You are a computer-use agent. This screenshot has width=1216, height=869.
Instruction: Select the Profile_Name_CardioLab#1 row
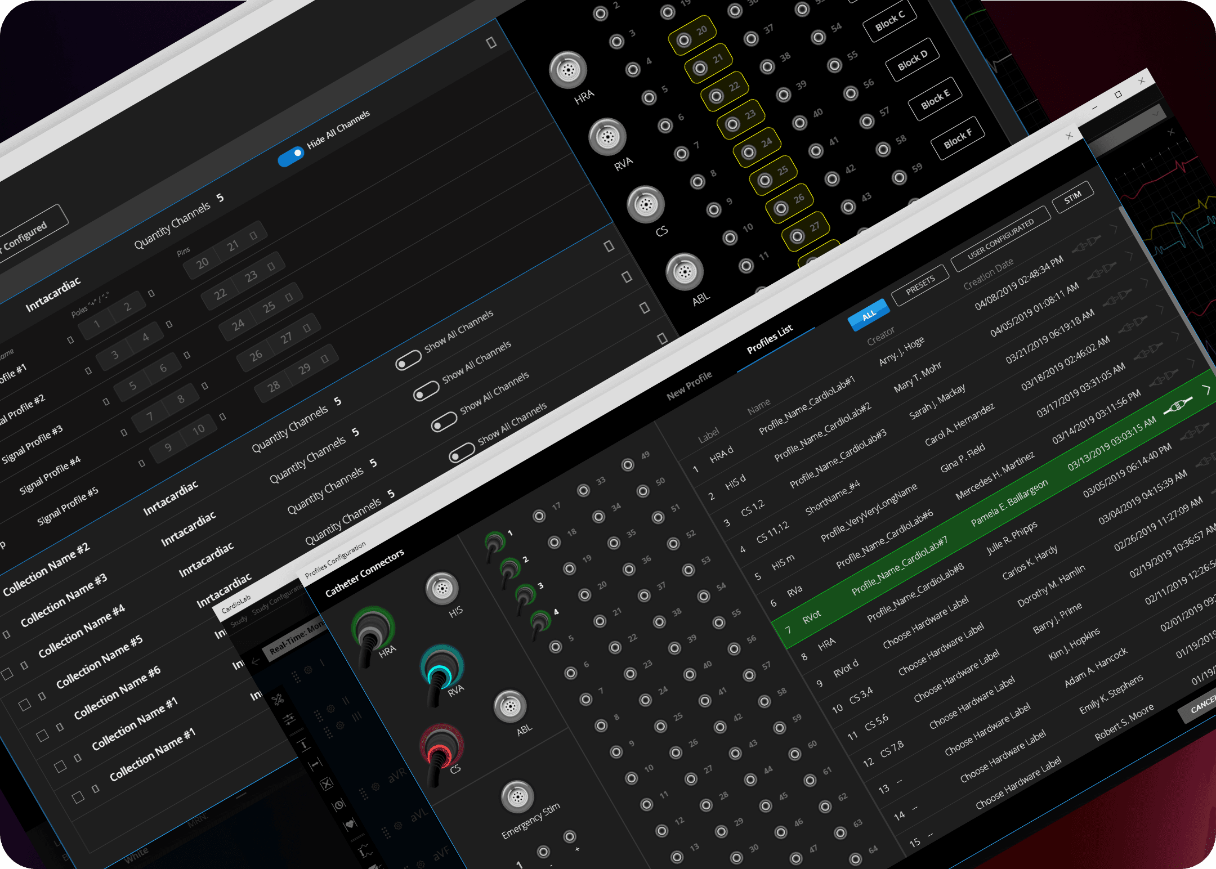click(806, 405)
